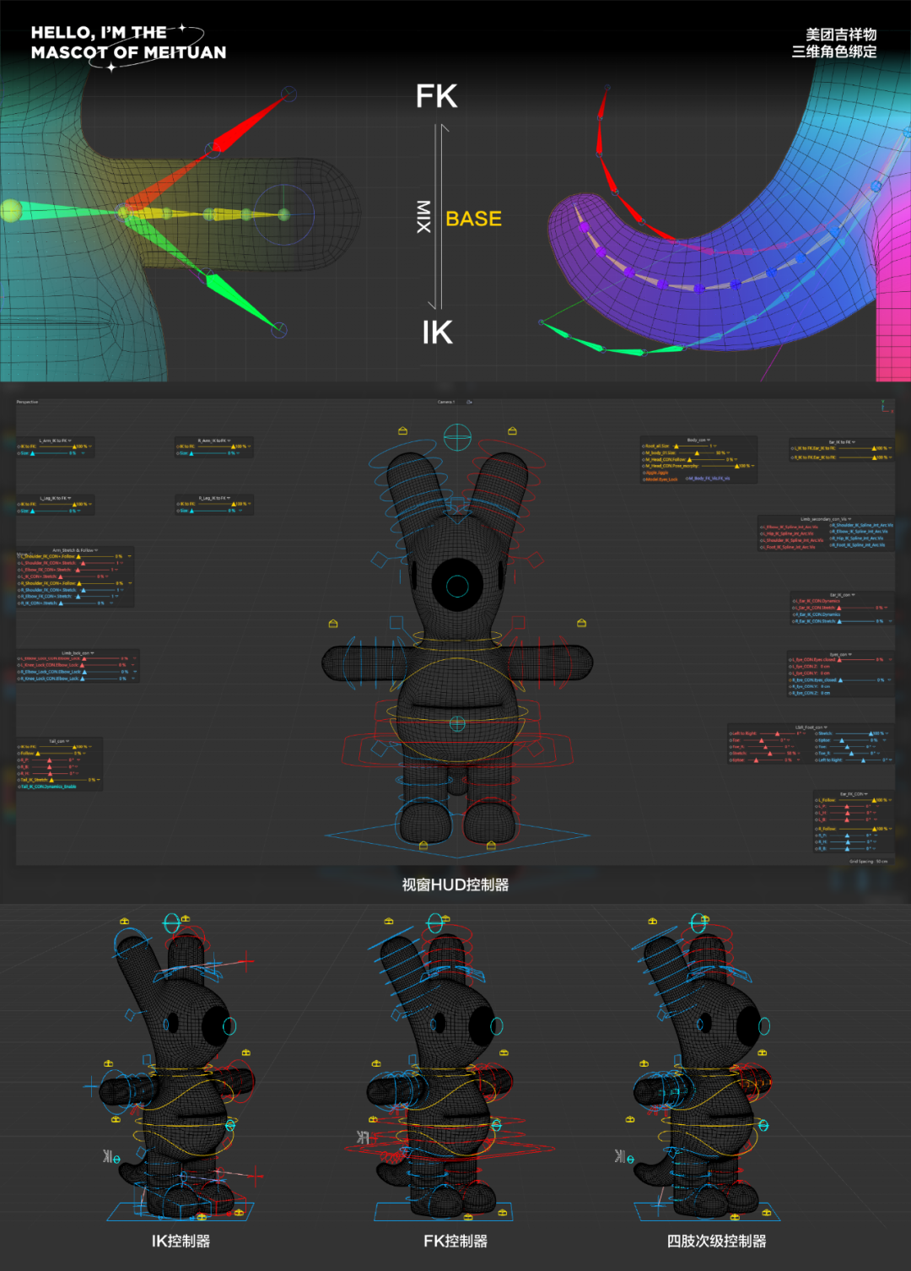Open the Arm_Stretch & Follow header dropdown
911x1271 pixels.
(x=96, y=550)
